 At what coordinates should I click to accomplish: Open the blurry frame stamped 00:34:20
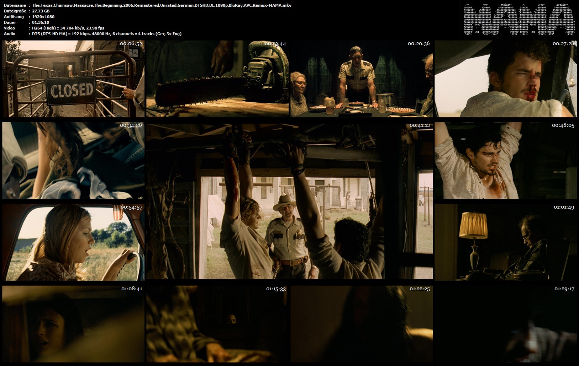click(x=73, y=161)
